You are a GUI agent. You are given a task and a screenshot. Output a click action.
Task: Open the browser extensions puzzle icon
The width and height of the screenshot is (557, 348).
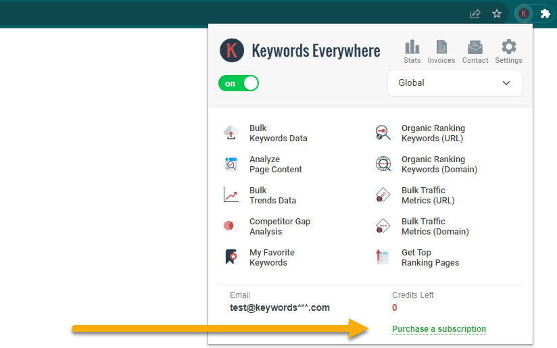point(546,14)
